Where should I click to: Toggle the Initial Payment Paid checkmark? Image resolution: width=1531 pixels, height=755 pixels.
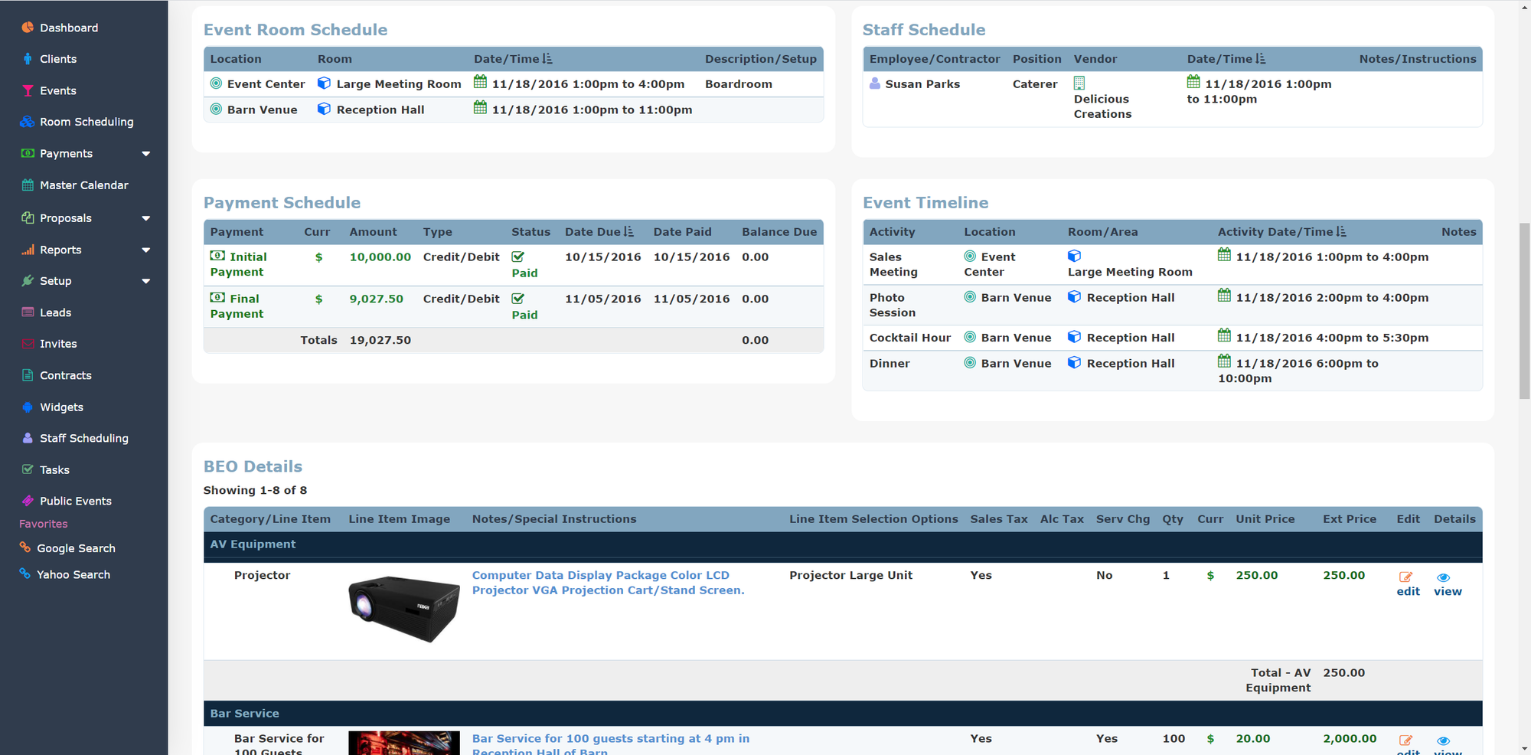pos(518,257)
